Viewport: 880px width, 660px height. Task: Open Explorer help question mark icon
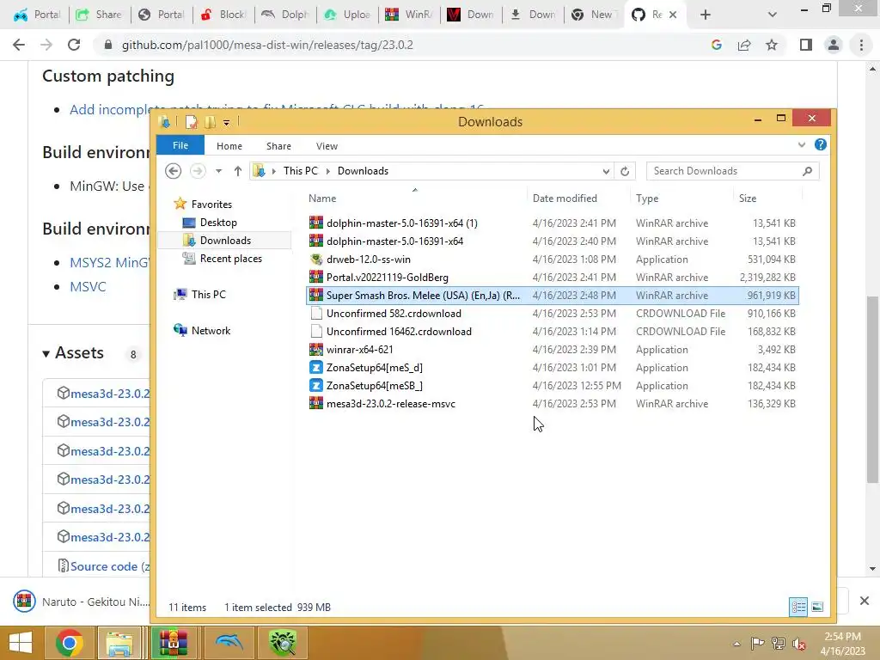pyautogui.click(x=820, y=144)
